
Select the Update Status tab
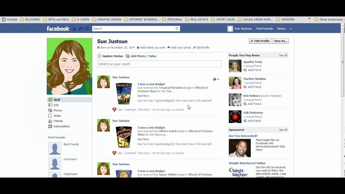click(x=110, y=56)
